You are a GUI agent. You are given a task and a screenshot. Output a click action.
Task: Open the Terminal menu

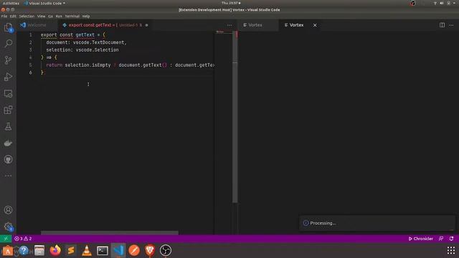72,16
